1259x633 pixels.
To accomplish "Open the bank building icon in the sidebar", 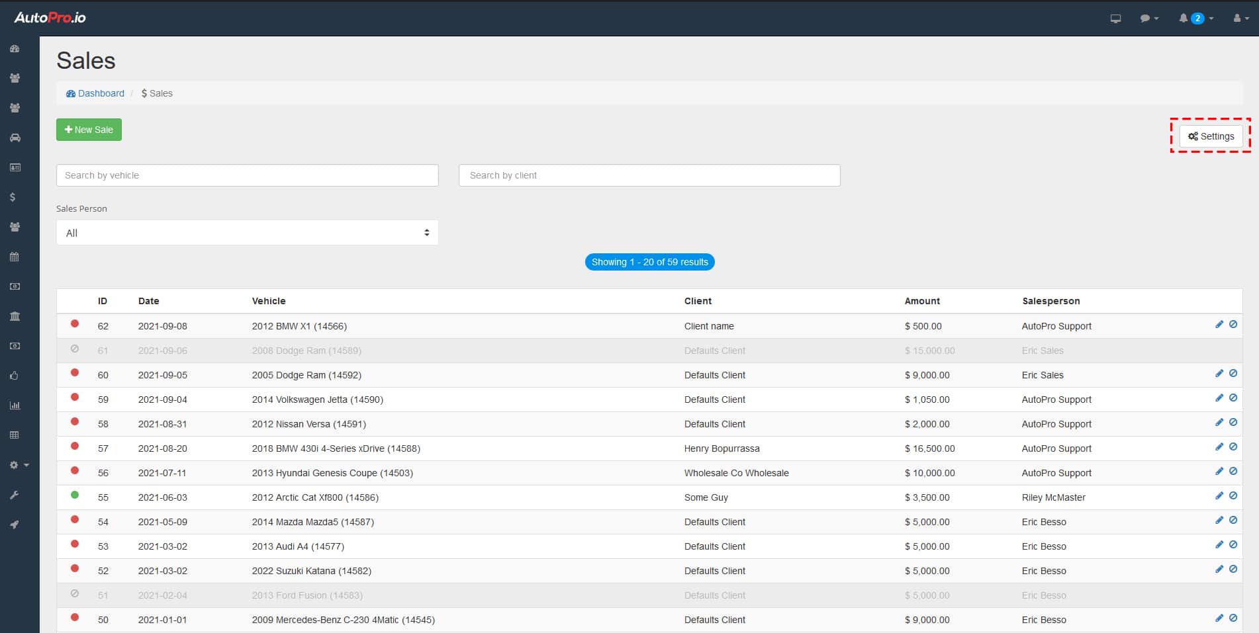I will point(15,316).
